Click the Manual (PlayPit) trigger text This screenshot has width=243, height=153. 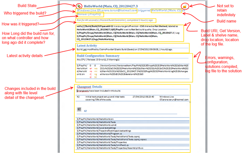point(89,14)
